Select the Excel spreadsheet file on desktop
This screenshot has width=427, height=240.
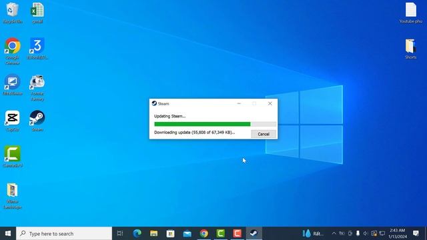tap(37, 13)
